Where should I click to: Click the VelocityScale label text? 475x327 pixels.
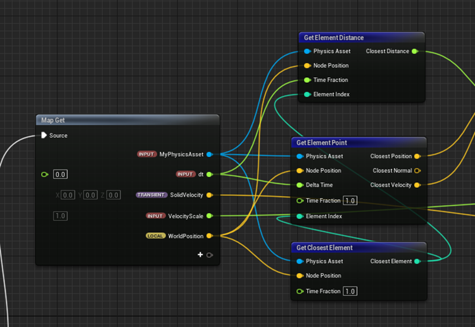186,216
